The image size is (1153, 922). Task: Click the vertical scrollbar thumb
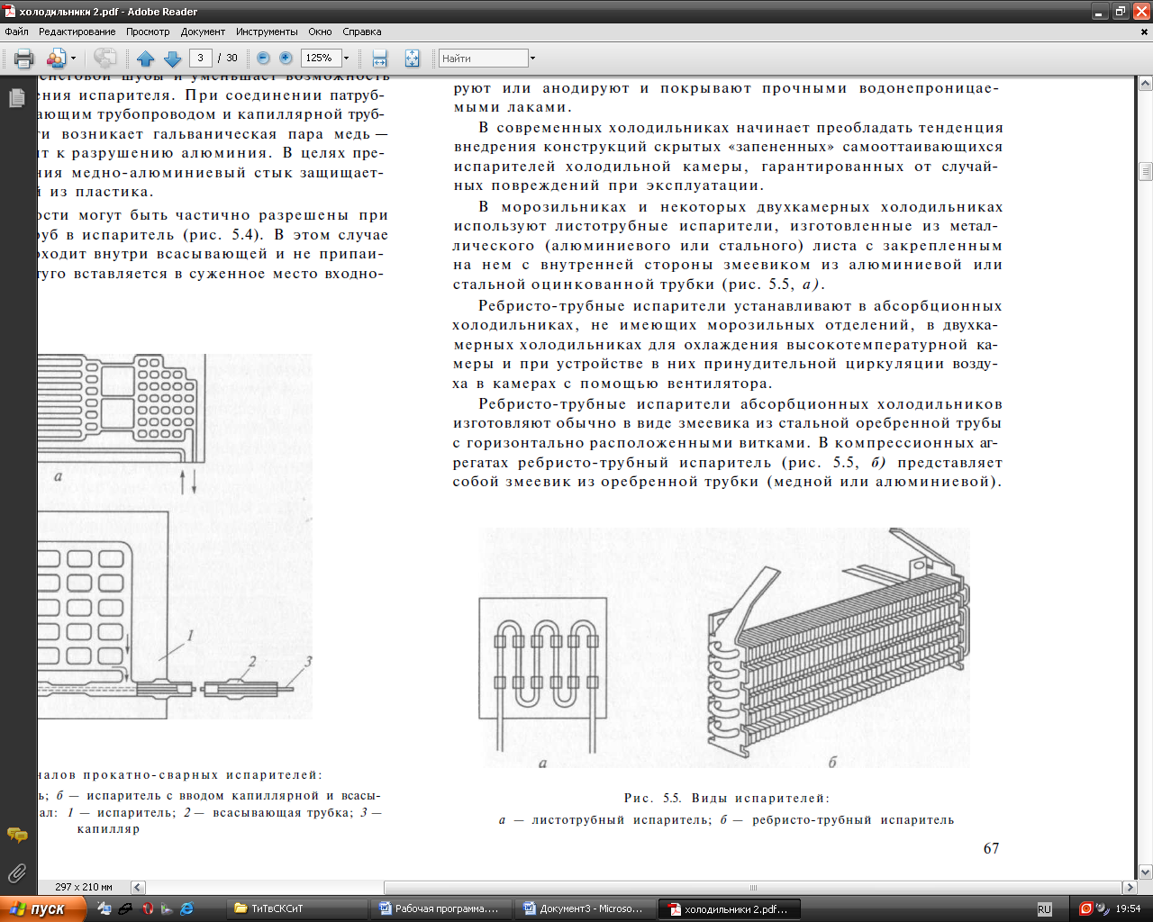pos(1146,171)
